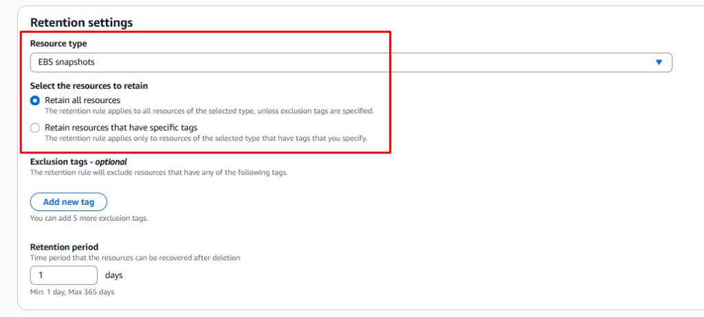The width and height of the screenshot is (704, 317).
Task: Click the recovered after deletion description text
Action: click(x=135, y=258)
